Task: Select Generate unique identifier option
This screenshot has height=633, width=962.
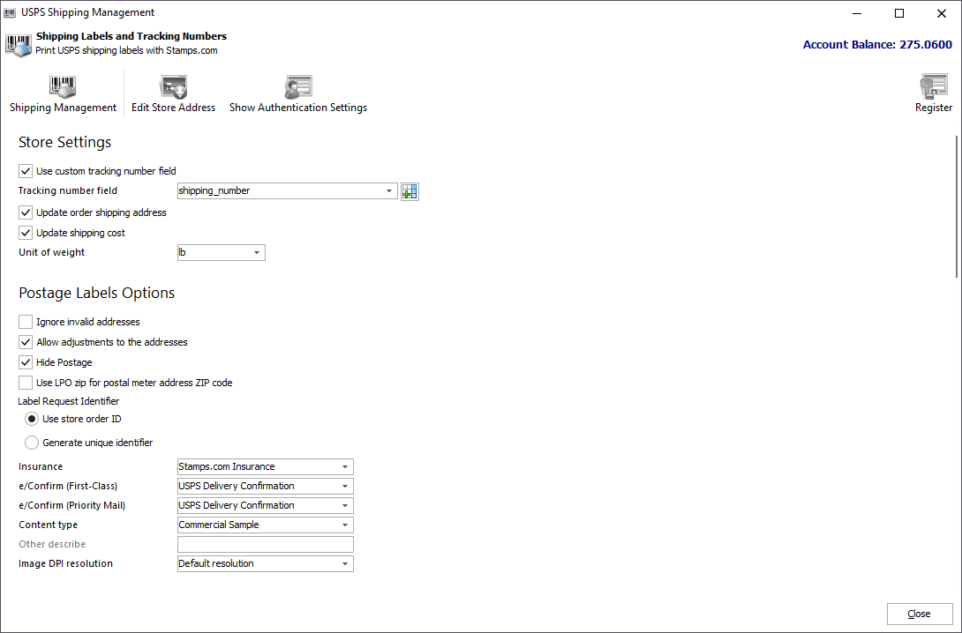Action: point(31,442)
